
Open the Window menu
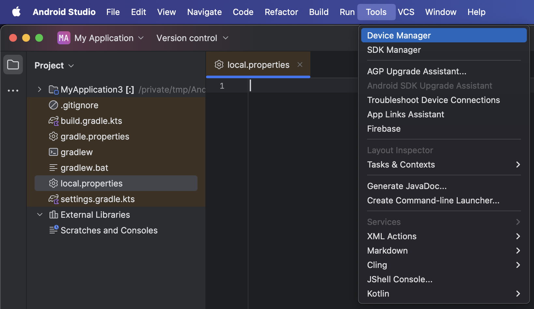point(441,12)
